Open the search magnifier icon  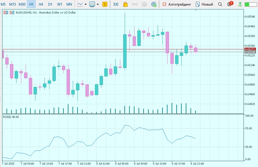tap(220, 4)
